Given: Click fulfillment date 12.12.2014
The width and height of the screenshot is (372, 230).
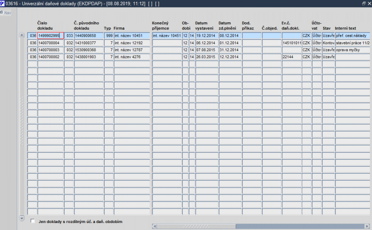Looking at the screenshot, I should [230, 57].
